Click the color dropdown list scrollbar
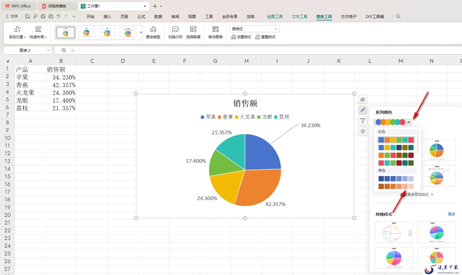Viewport: 462px width, 275px height. [x=418, y=141]
